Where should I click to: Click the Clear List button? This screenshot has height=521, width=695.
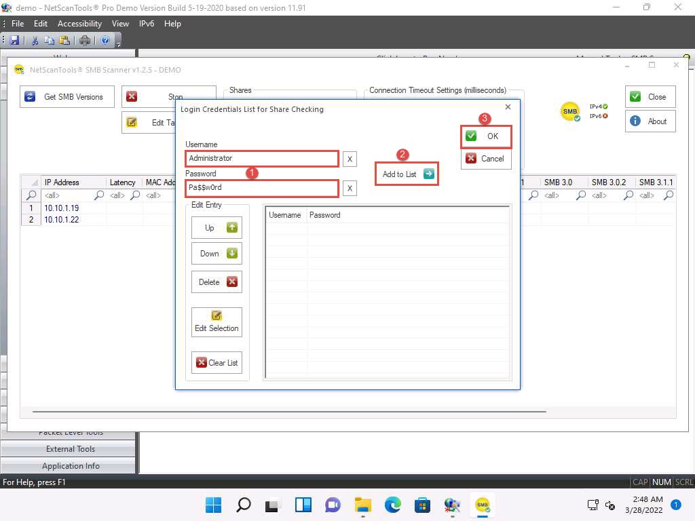click(x=217, y=363)
